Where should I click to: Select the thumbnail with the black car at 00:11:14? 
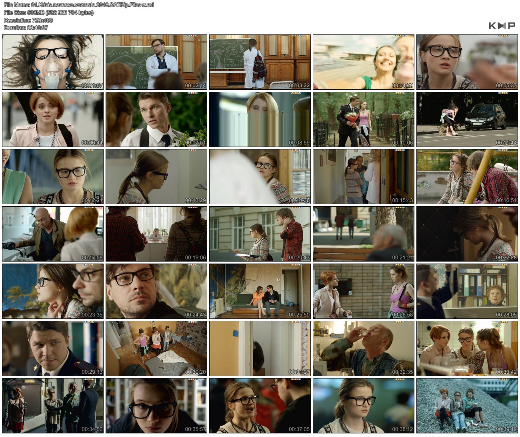click(467, 119)
